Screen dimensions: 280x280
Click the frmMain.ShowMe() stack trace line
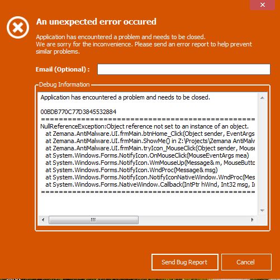tap(150, 141)
